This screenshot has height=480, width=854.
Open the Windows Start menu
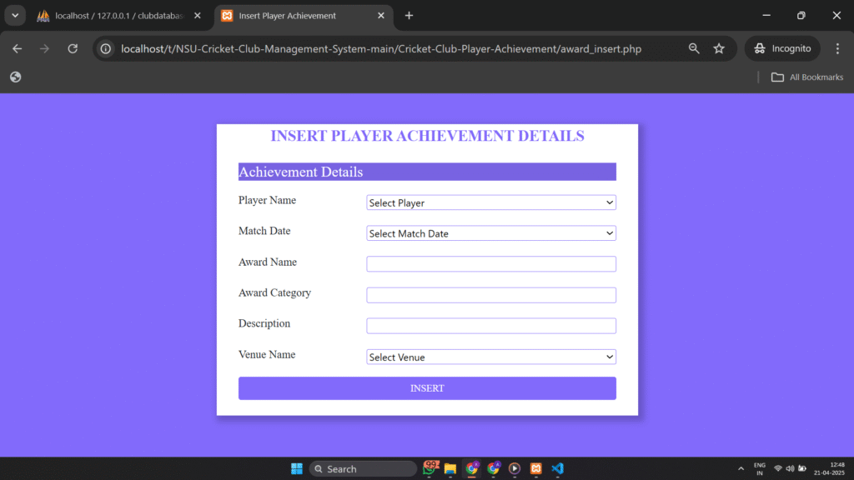click(296, 468)
